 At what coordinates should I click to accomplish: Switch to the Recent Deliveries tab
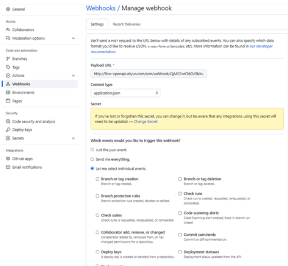click(x=127, y=24)
